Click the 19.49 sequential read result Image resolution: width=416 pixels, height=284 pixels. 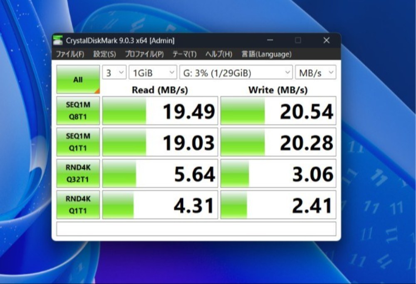tap(160, 111)
